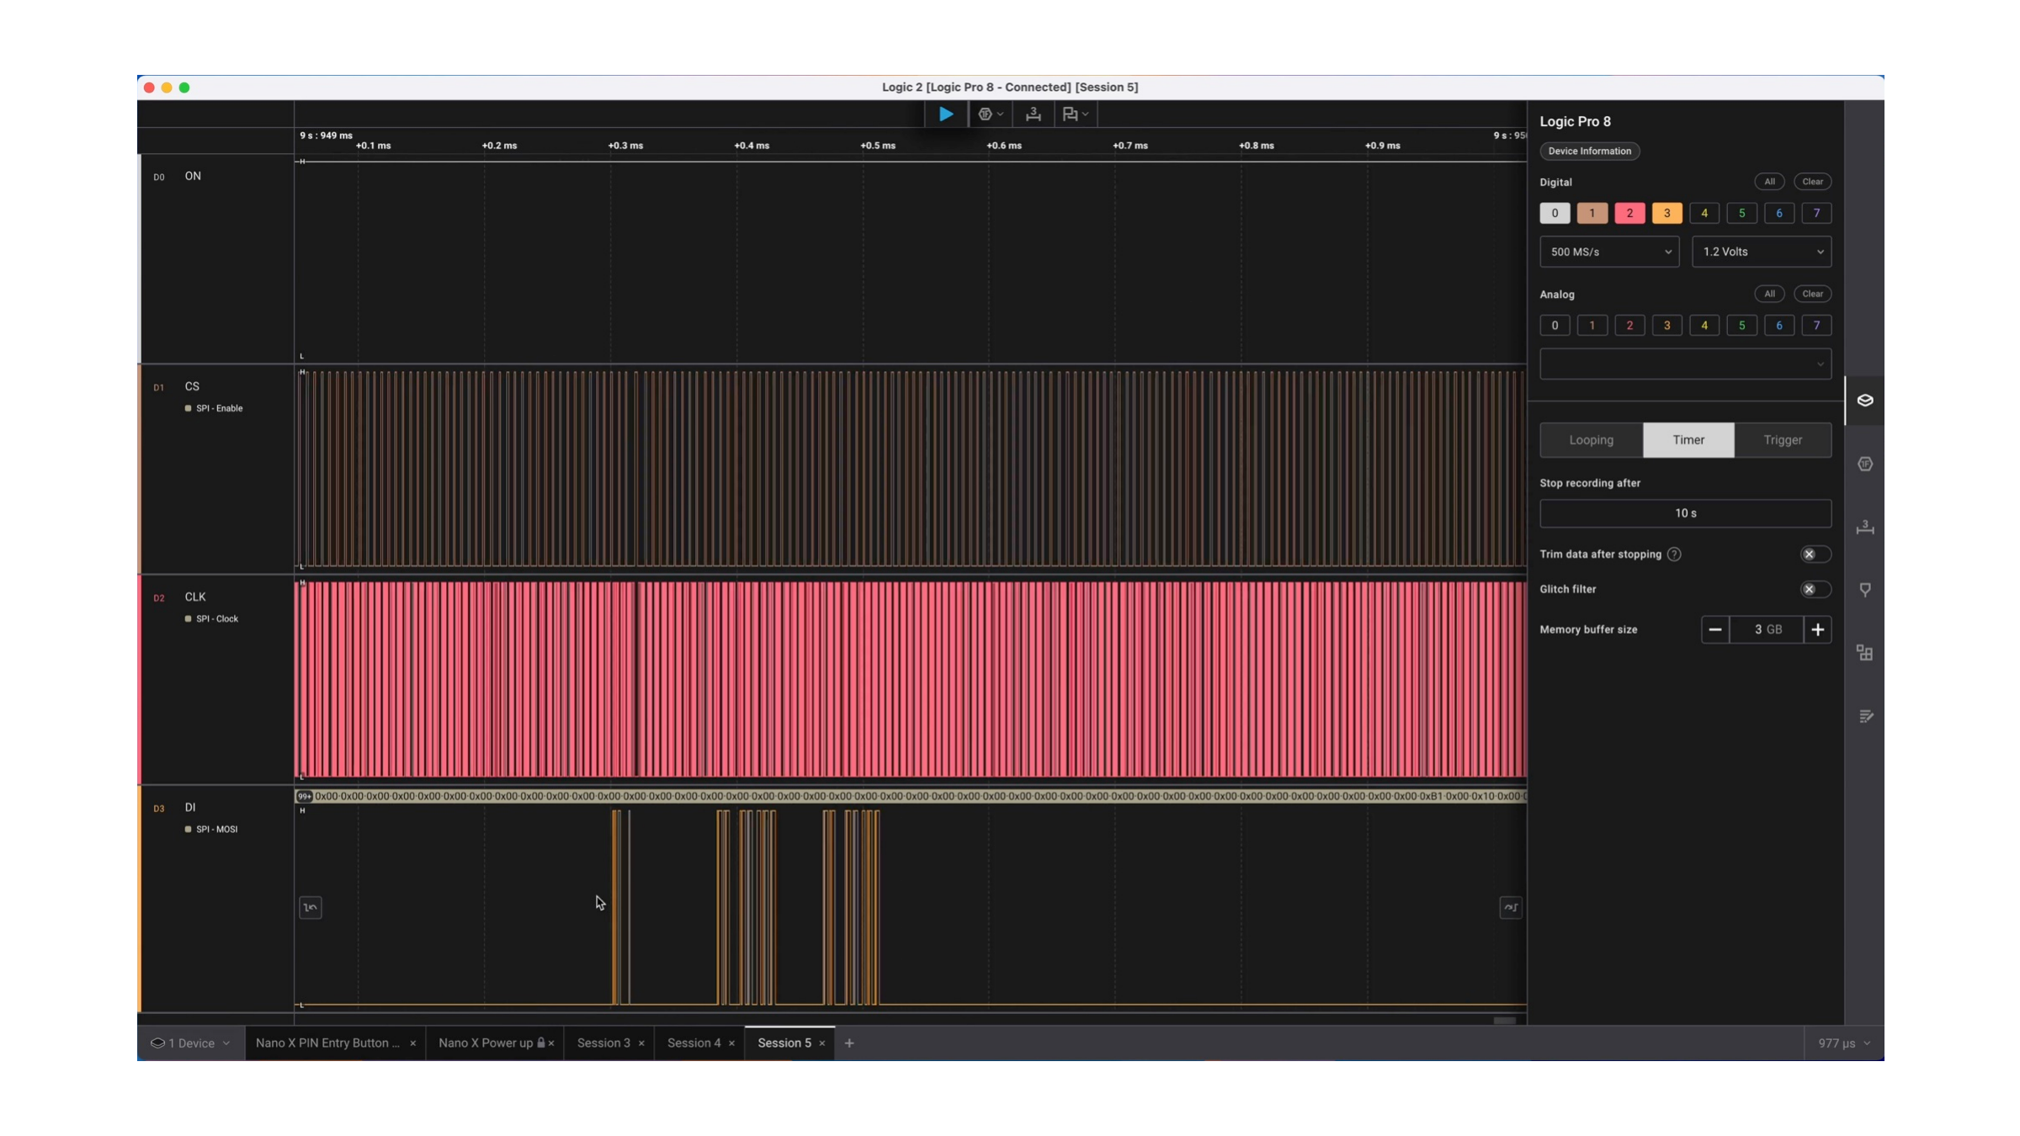Open the 1.2 Volts threshold dropdown
The image size is (2020, 1136).
tap(1762, 252)
